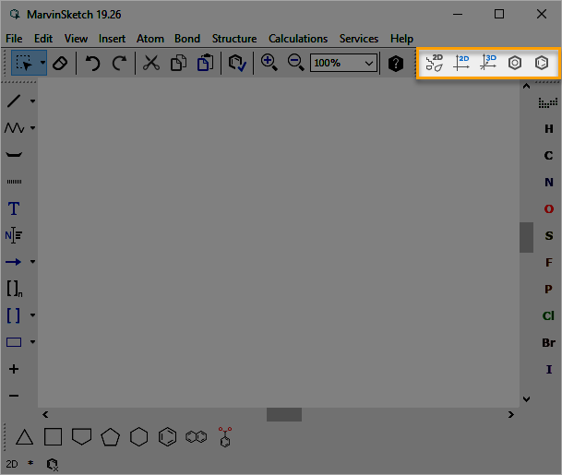This screenshot has width=562, height=475.
Task: Expand the chain tool options arrow
Action: pyautogui.click(x=33, y=128)
